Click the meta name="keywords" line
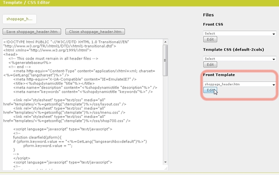Screen dimensions: 279x175 click(83, 92)
